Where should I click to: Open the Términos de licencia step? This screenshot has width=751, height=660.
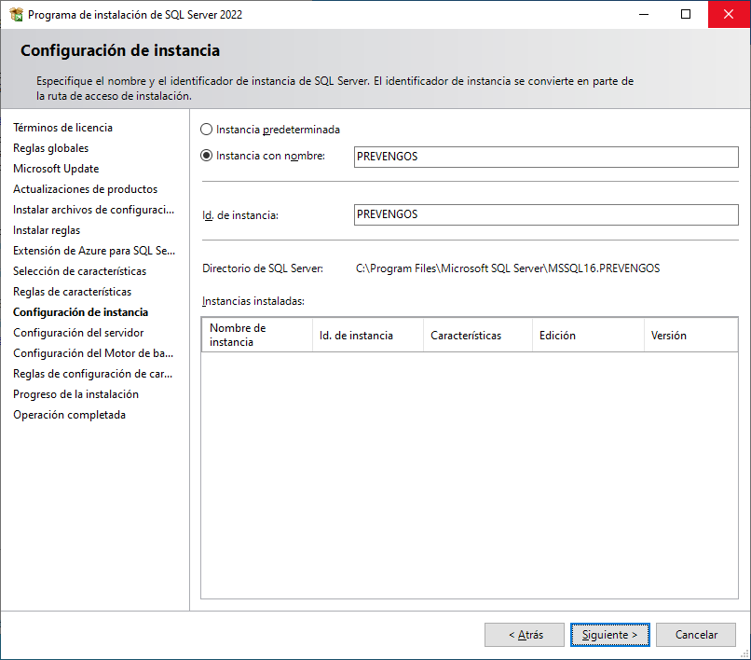click(62, 128)
